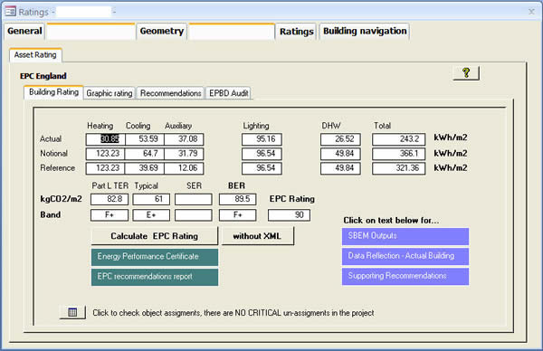Click the Calculate EPC Rating button
The width and height of the screenshot is (543, 351).
[155, 236]
